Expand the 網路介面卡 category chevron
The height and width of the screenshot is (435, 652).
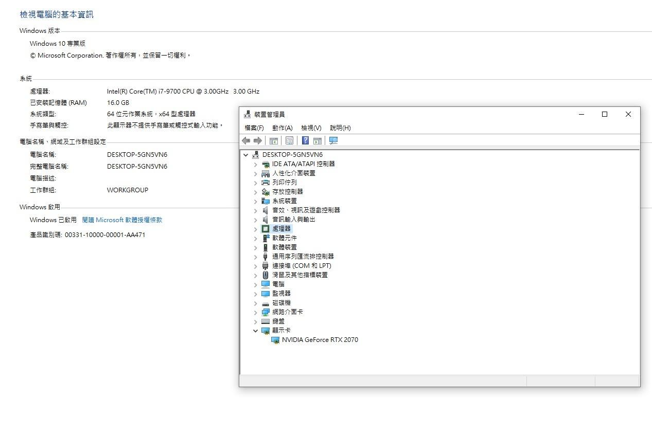(x=256, y=312)
